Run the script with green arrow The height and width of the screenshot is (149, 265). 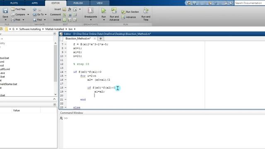click(104, 11)
